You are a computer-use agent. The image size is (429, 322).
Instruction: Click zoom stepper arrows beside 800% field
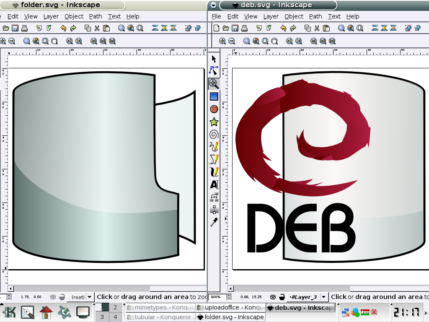click(x=229, y=297)
